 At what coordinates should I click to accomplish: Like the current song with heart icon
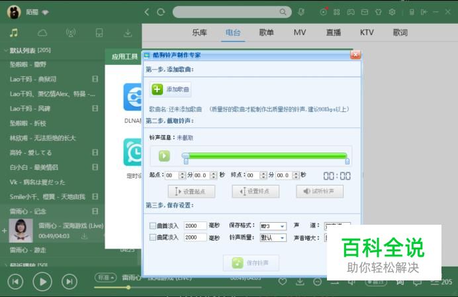point(282,282)
